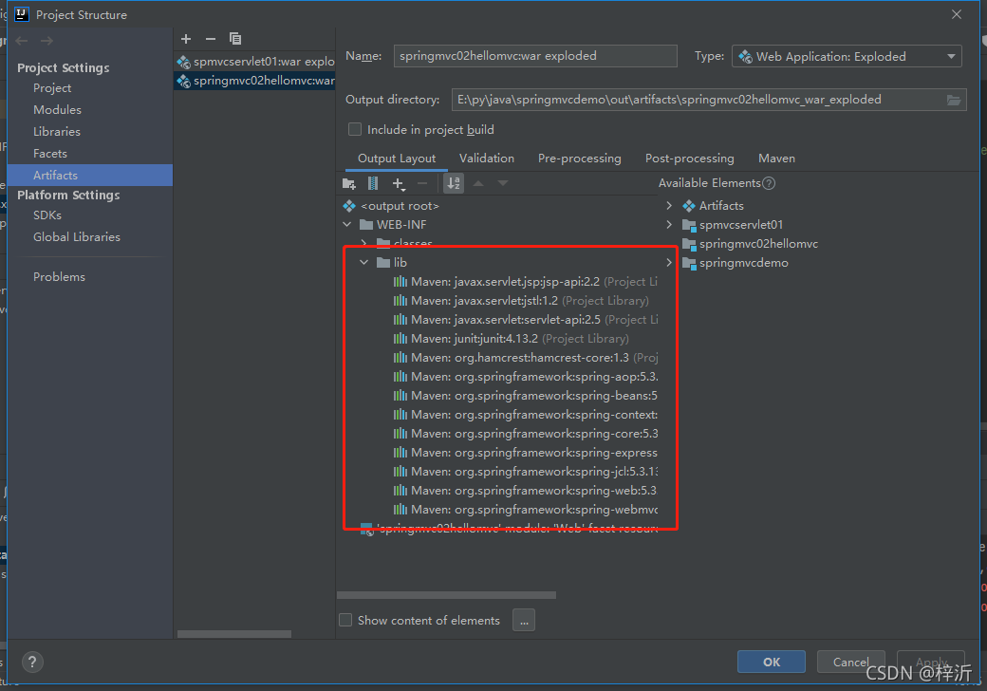Select spring-aop library entry
Image resolution: width=987 pixels, height=691 pixels.
(x=525, y=376)
